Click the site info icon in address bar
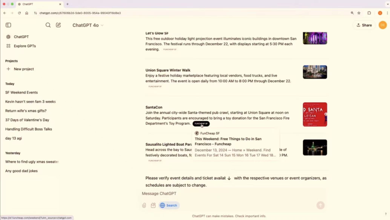The image size is (390, 220). click(35, 13)
